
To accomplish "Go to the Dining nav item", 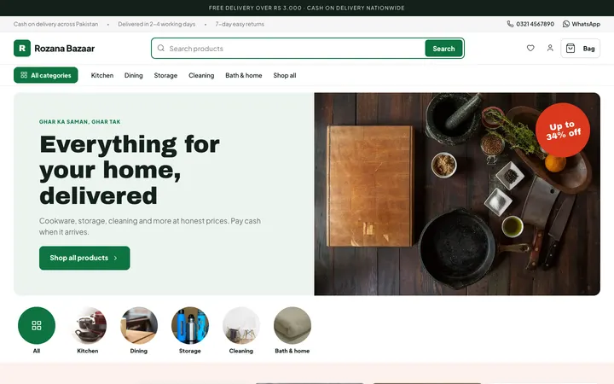I will pyautogui.click(x=134, y=75).
